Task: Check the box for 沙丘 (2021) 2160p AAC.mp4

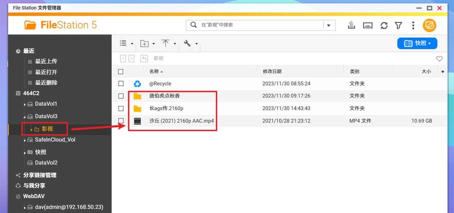Action: (x=121, y=121)
